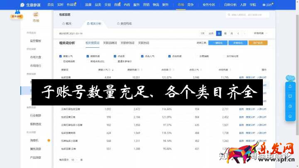Toggle the 搜索人气 checkbox
Image resolution: width=299 pixels, height=168 pixels.
click(61, 56)
